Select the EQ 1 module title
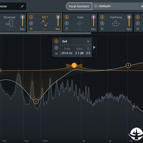This screenshot has height=143, width=143. point(45,17)
